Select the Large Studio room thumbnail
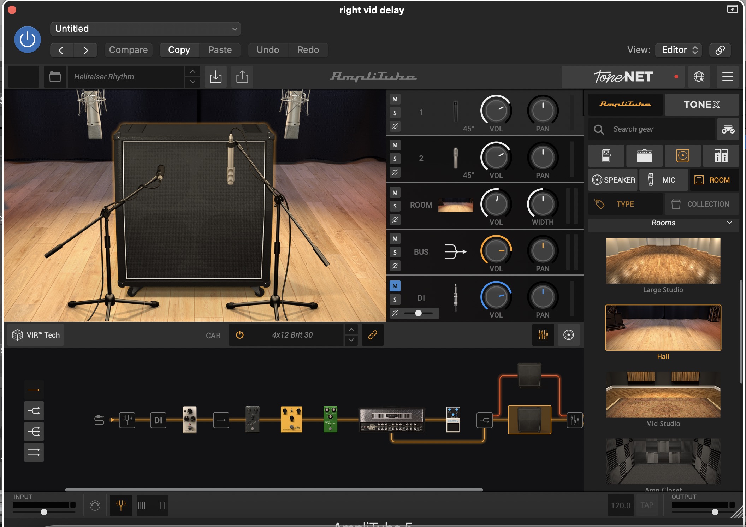Screen dimensions: 746x527 (663, 261)
